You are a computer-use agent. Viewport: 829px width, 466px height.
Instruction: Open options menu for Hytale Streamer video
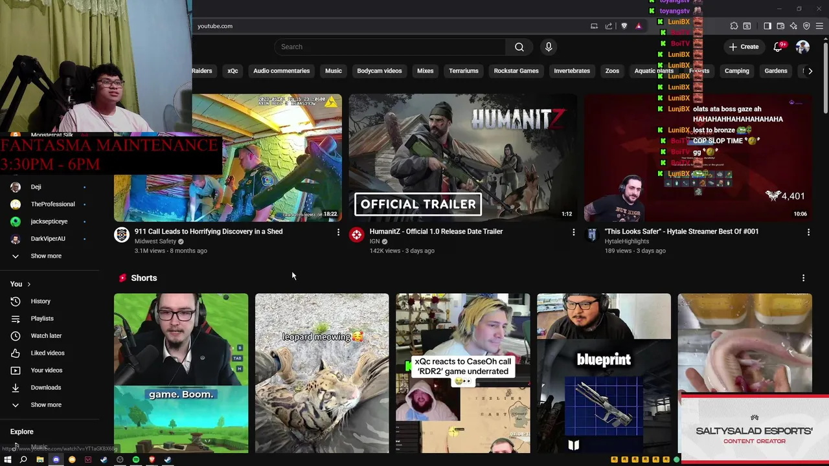click(x=808, y=232)
